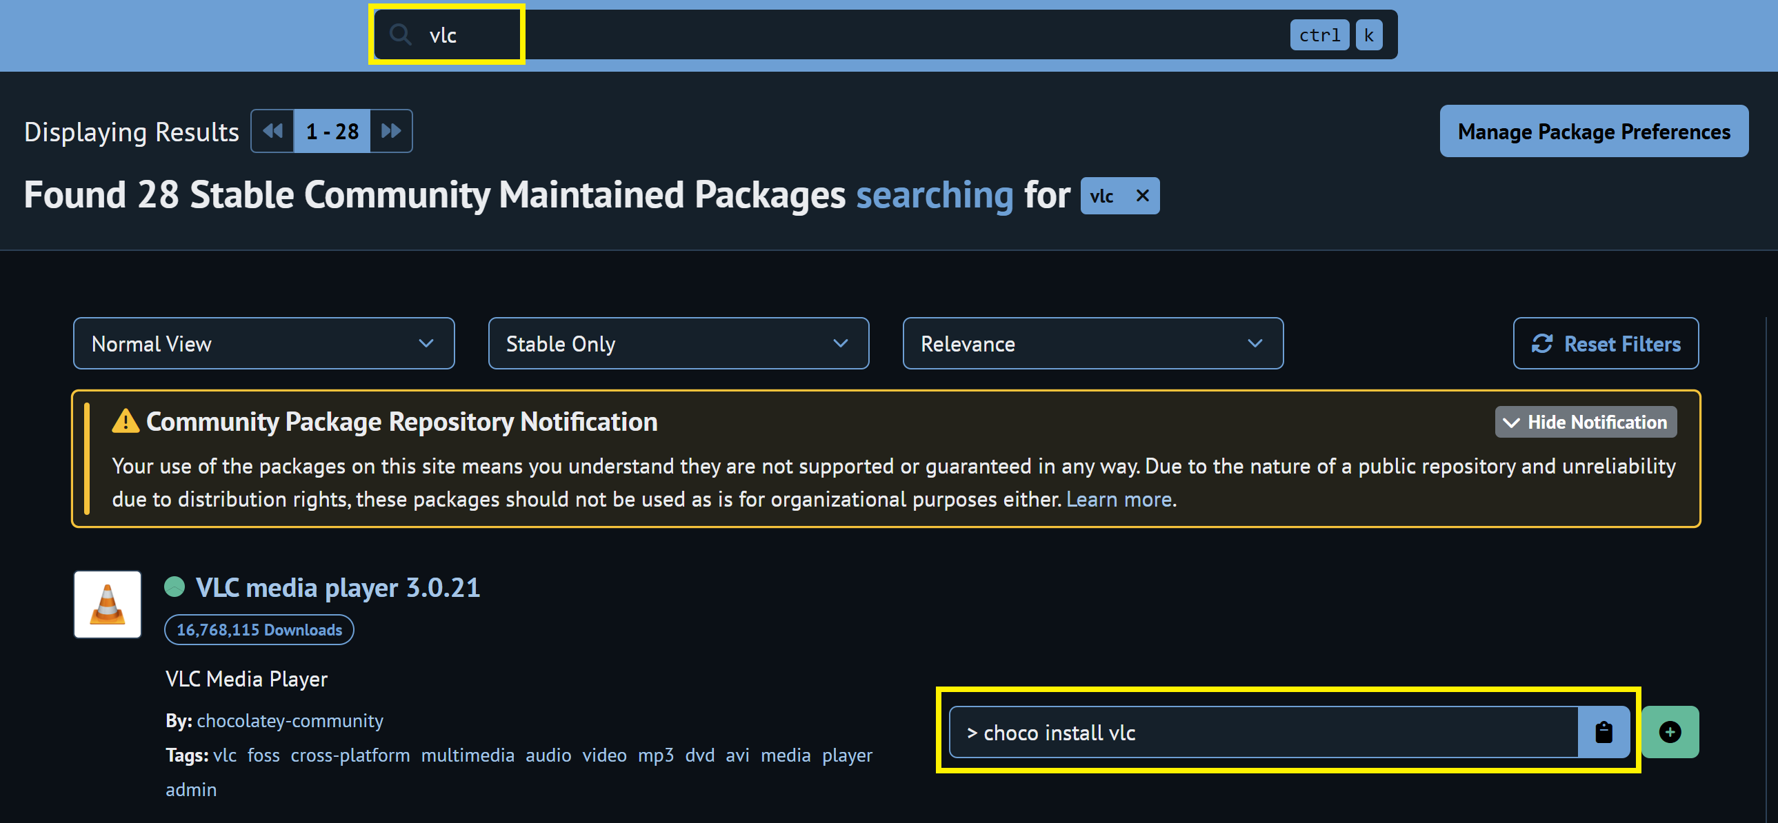Select the cross-platform tag
This screenshot has height=823, width=1778.
(350, 755)
